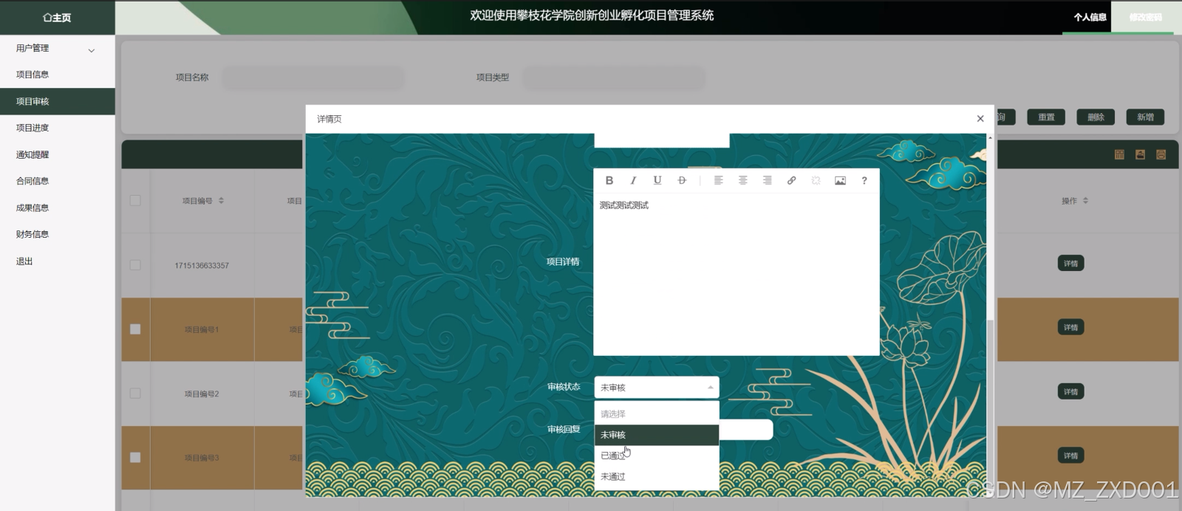
Task: Center-align the editor text
Action: click(x=743, y=180)
